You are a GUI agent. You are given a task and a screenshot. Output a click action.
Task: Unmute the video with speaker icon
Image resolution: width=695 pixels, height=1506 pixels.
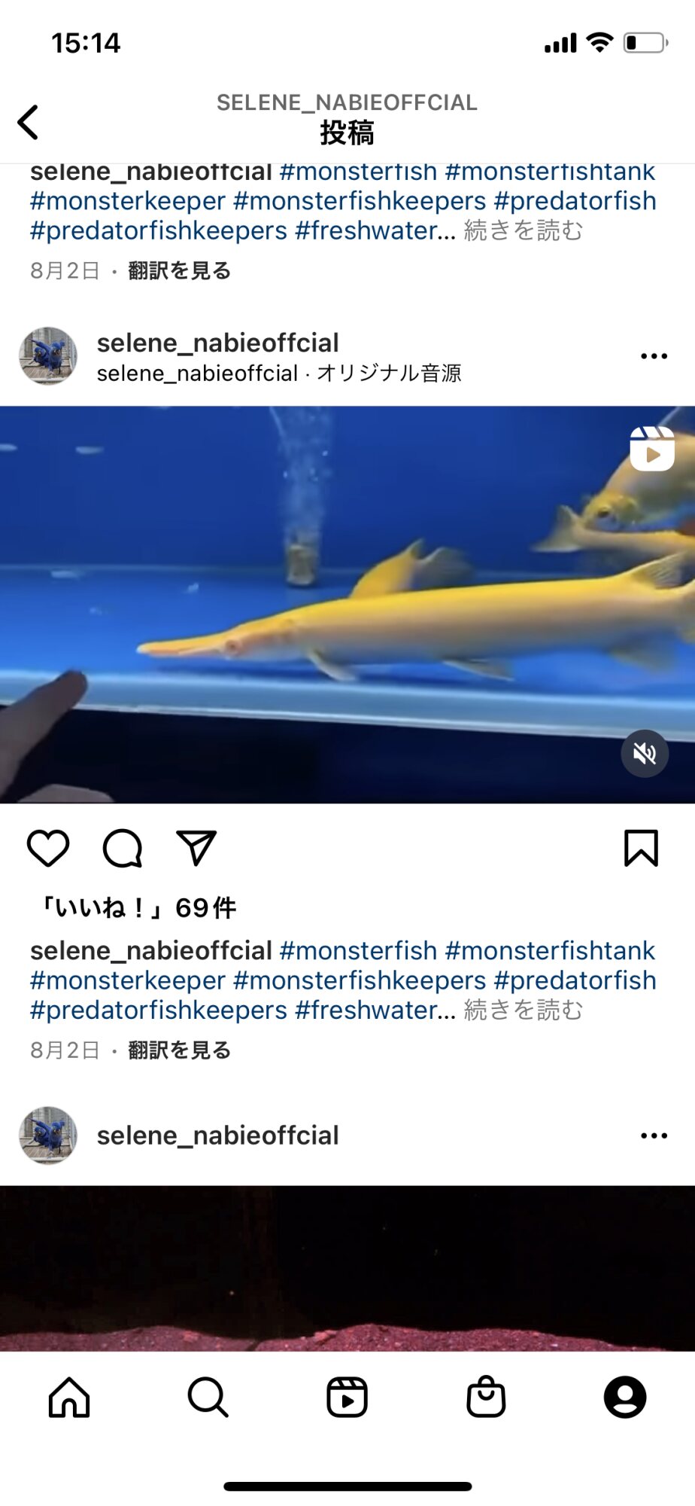pyautogui.click(x=645, y=753)
